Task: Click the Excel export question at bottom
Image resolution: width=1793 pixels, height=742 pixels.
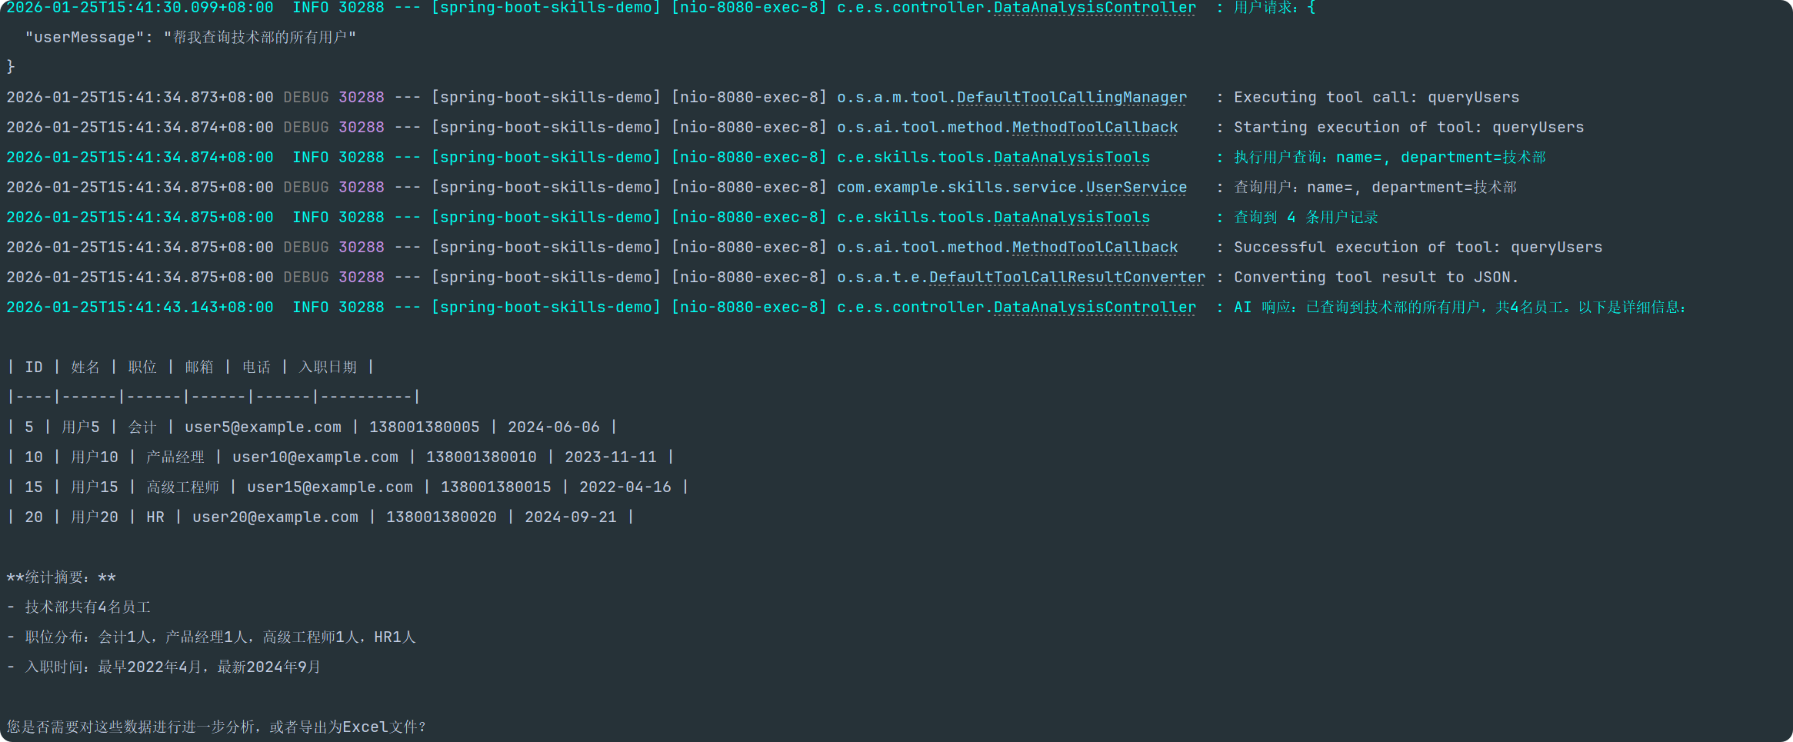Action: coord(216,727)
